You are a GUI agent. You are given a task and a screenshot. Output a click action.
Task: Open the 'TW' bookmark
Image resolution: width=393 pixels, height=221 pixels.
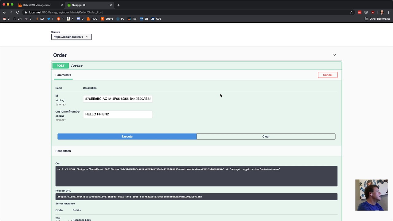point(132,19)
